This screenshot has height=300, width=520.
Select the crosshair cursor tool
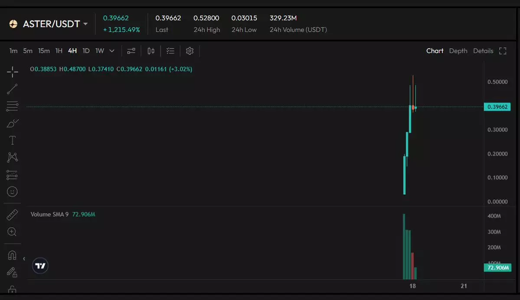[x=12, y=72]
